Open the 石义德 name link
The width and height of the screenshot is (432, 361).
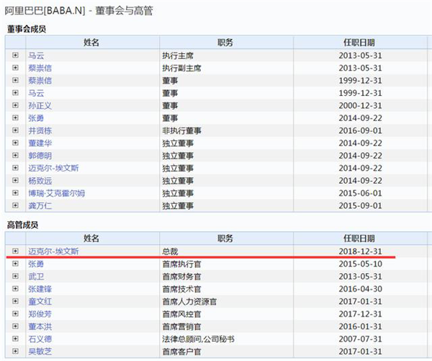[40, 339]
